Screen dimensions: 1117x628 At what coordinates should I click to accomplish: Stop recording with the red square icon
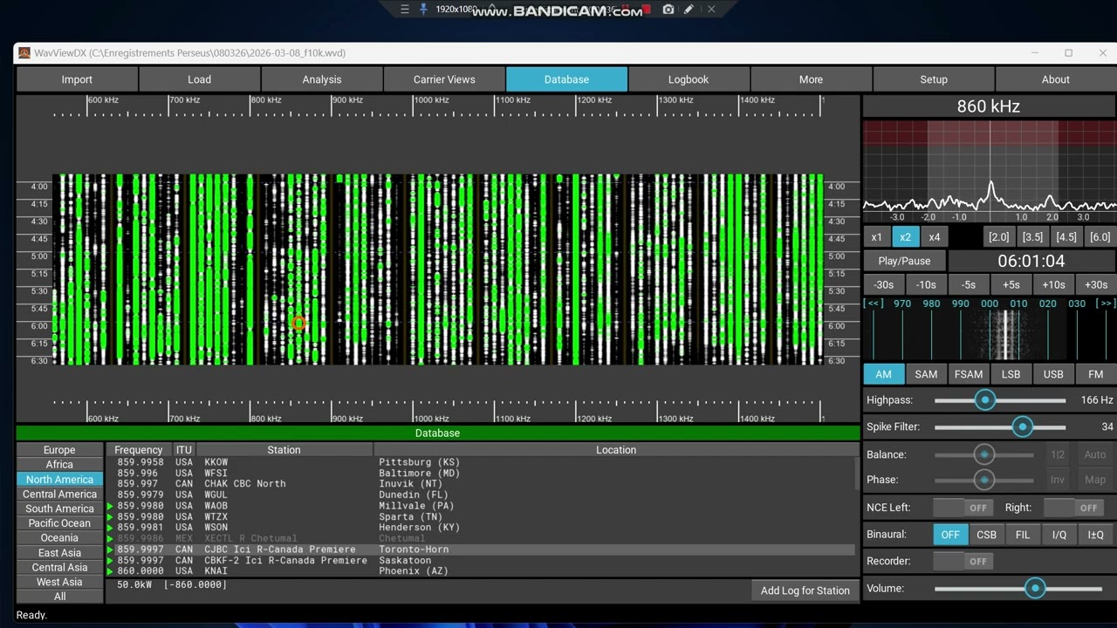647,10
